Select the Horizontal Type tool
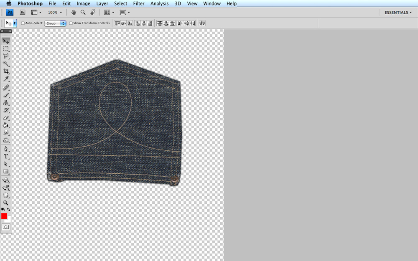This screenshot has height=261, width=418. [x=6, y=157]
